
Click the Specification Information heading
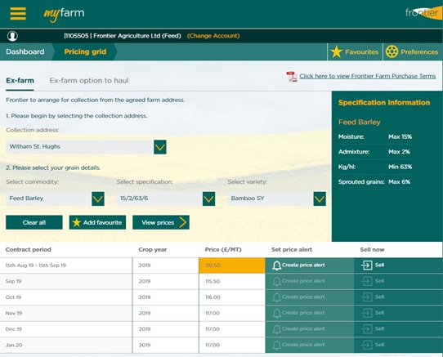click(384, 102)
